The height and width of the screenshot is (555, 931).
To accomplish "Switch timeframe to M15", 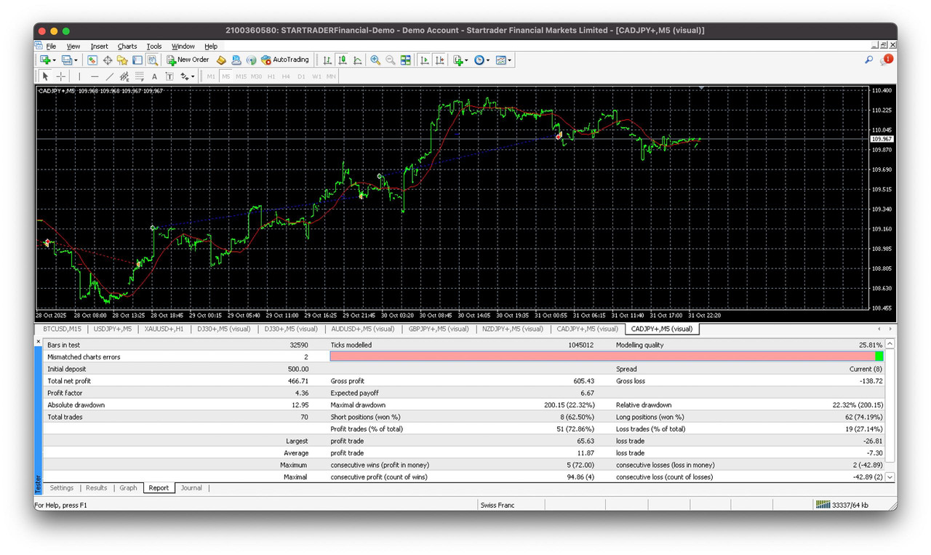I will pos(240,76).
